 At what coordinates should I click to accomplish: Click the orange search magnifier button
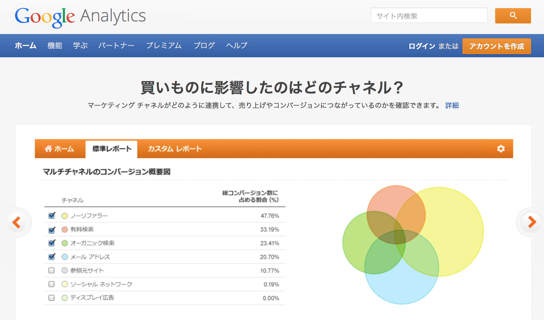tap(513, 16)
